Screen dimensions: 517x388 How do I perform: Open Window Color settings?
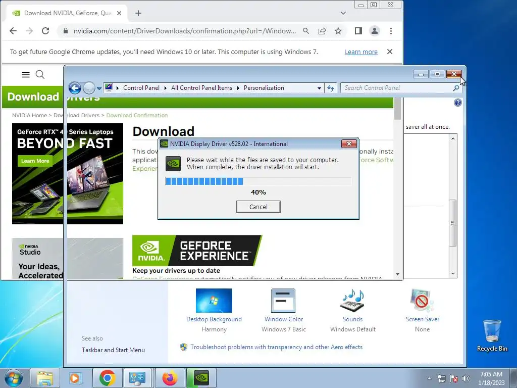point(284,310)
